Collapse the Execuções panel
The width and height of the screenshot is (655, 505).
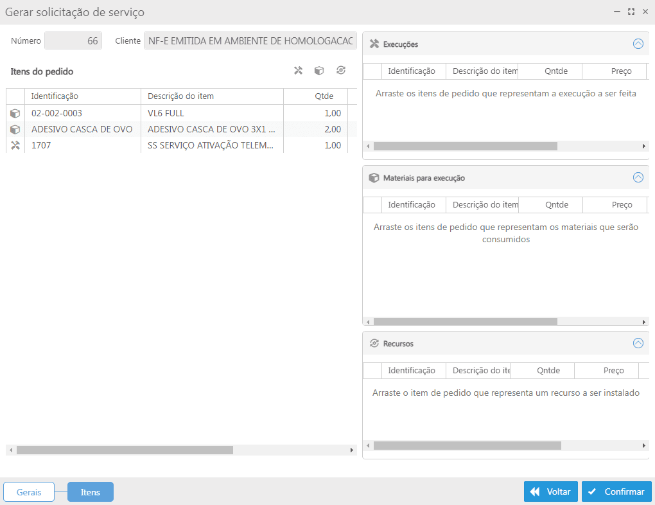point(638,44)
